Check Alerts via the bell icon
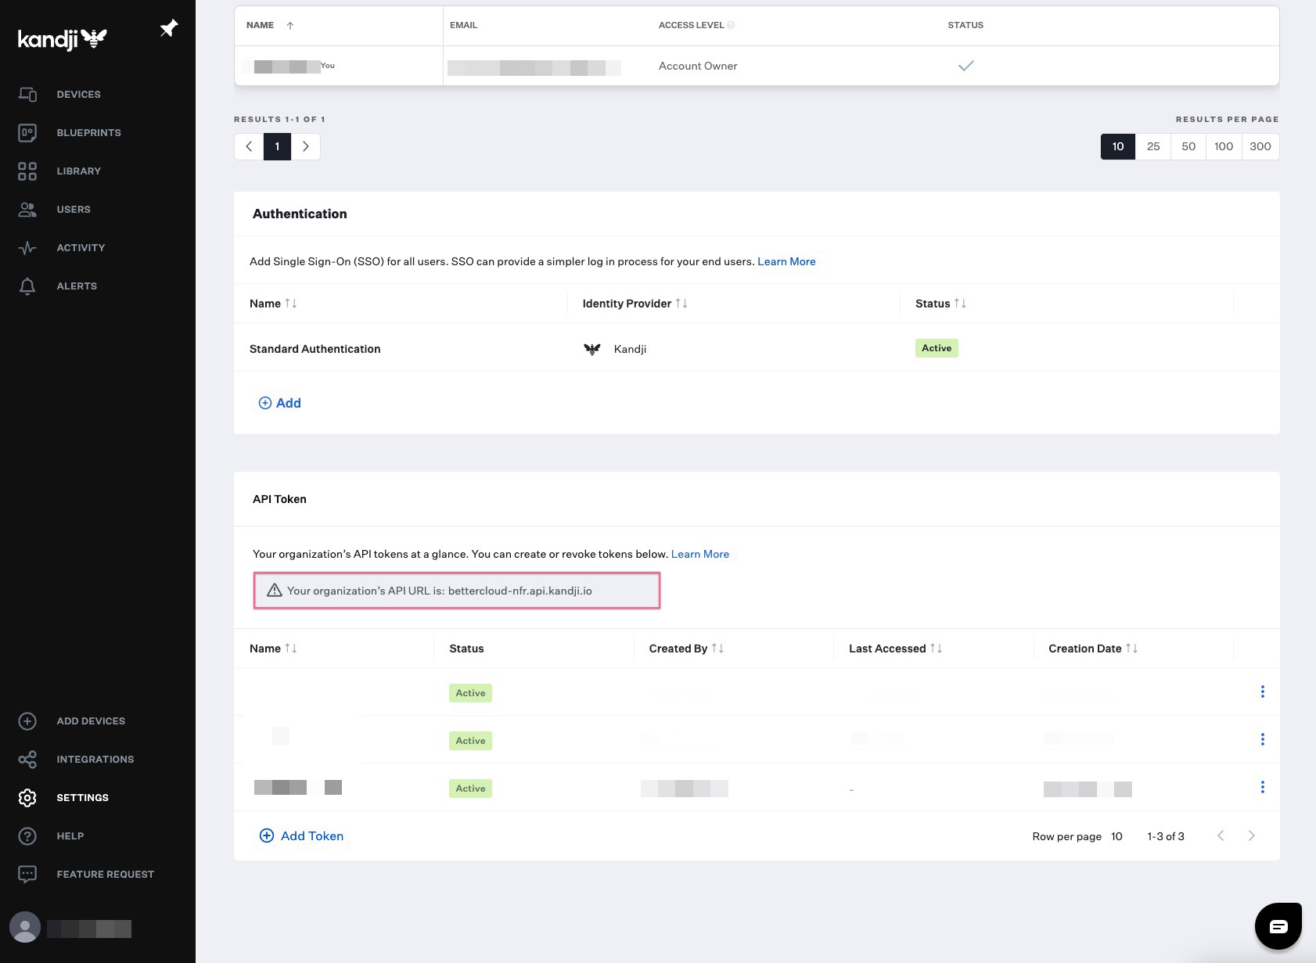 tap(27, 286)
